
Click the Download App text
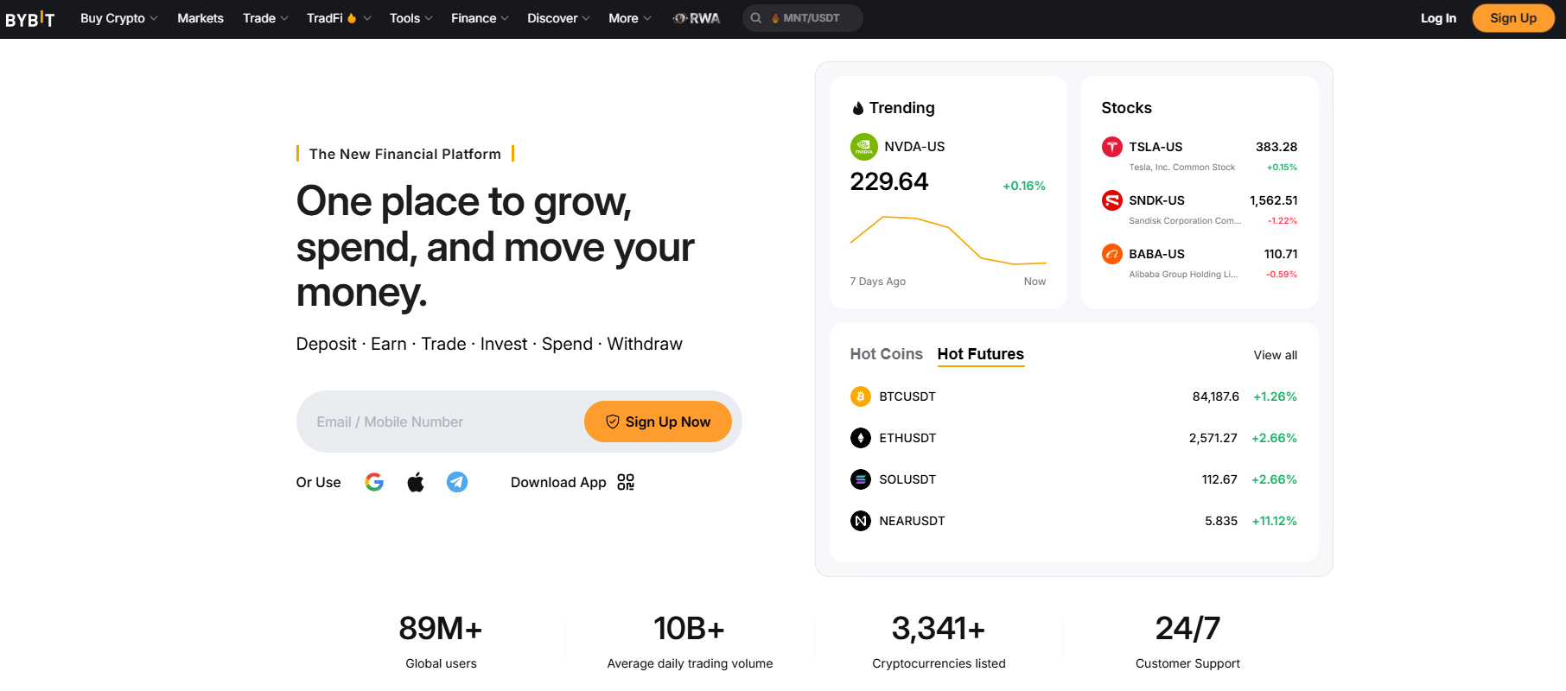point(558,482)
